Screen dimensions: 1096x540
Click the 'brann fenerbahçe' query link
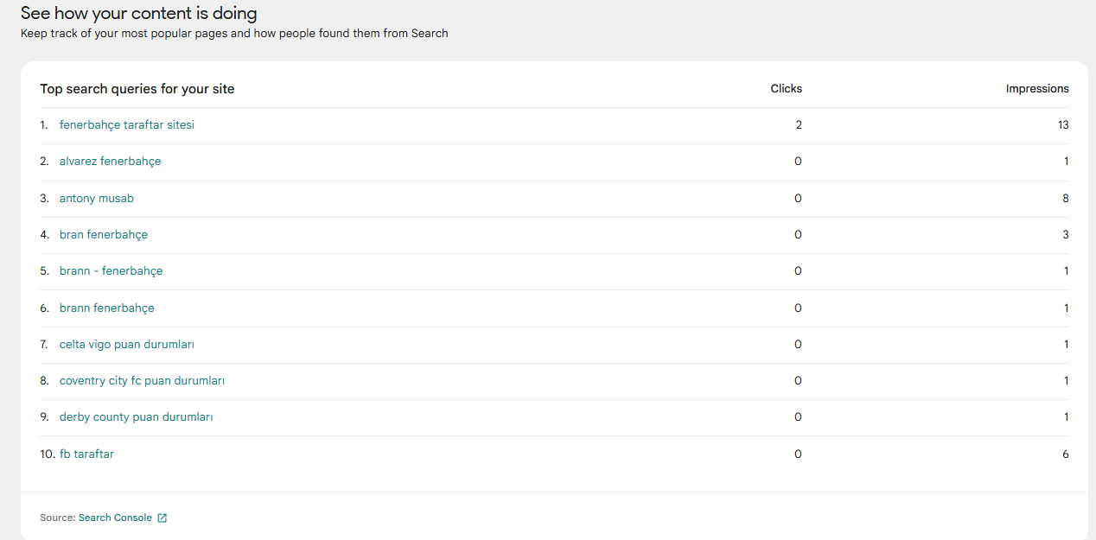click(x=107, y=308)
